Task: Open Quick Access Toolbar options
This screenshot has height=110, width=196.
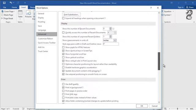Action: pos(47,43)
